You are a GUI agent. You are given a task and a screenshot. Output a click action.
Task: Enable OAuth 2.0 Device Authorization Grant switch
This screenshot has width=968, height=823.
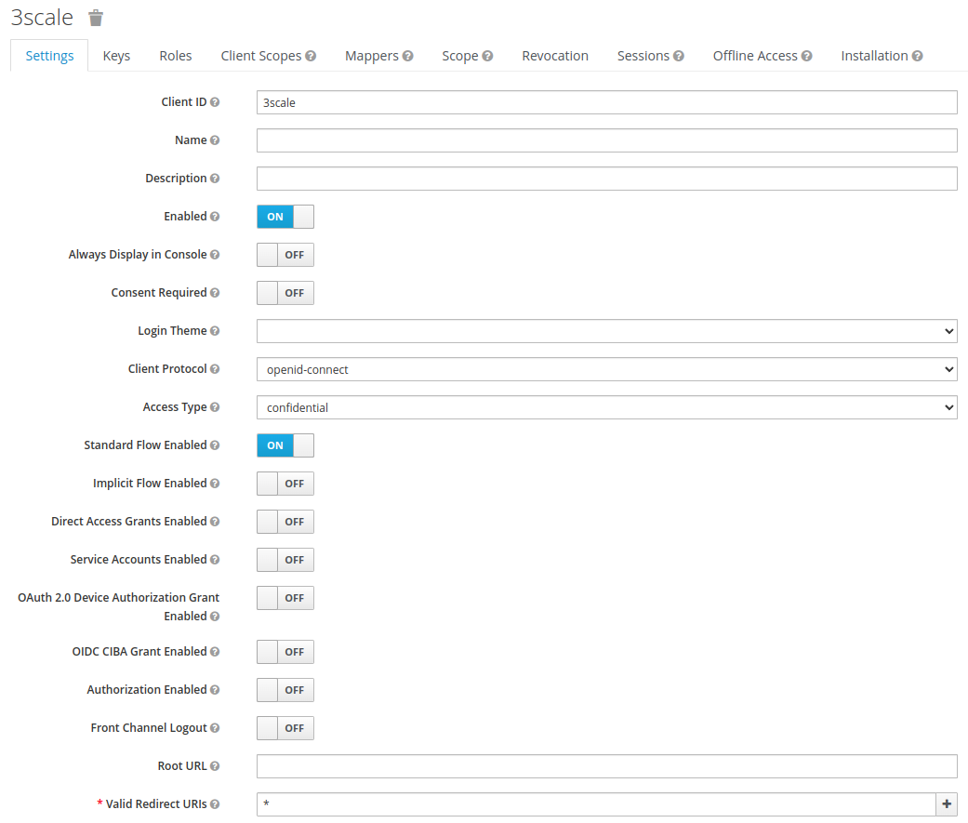pos(285,598)
